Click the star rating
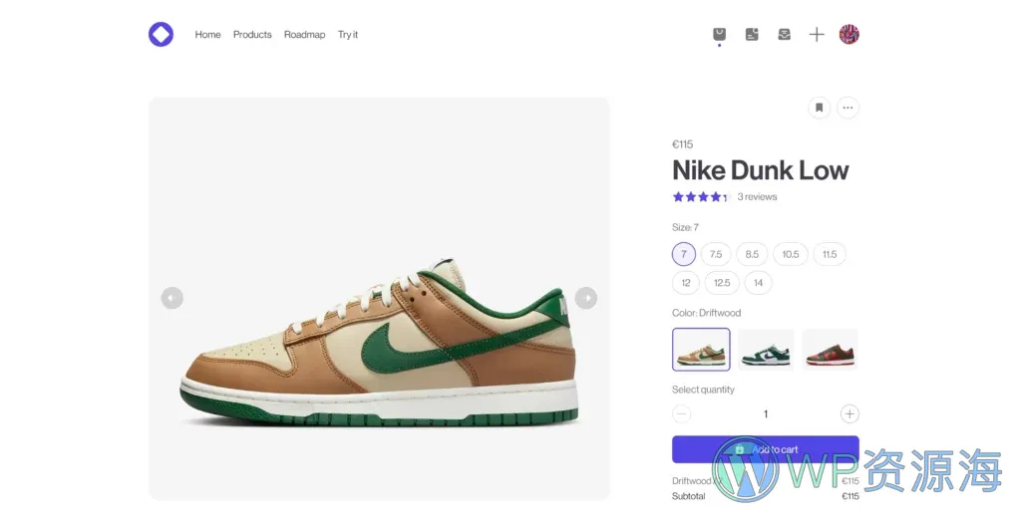 pos(701,196)
